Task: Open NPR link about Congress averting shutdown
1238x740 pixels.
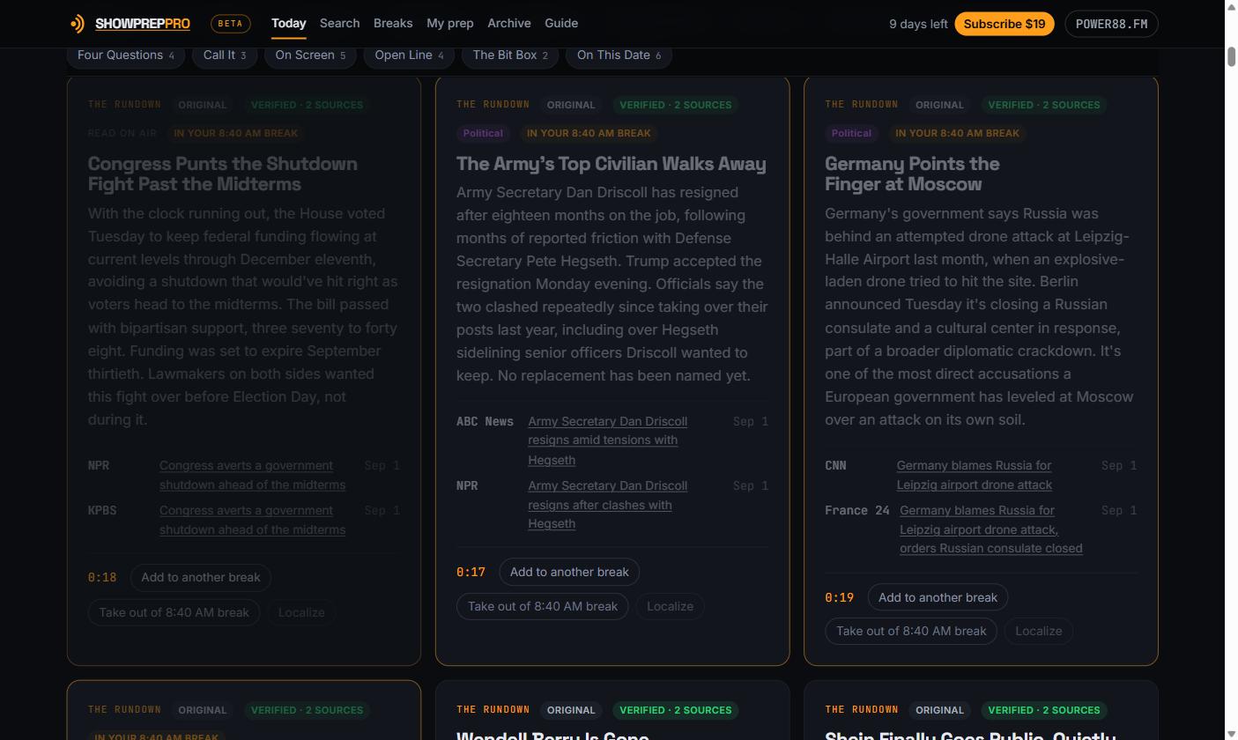Action: click(x=252, y=475)
